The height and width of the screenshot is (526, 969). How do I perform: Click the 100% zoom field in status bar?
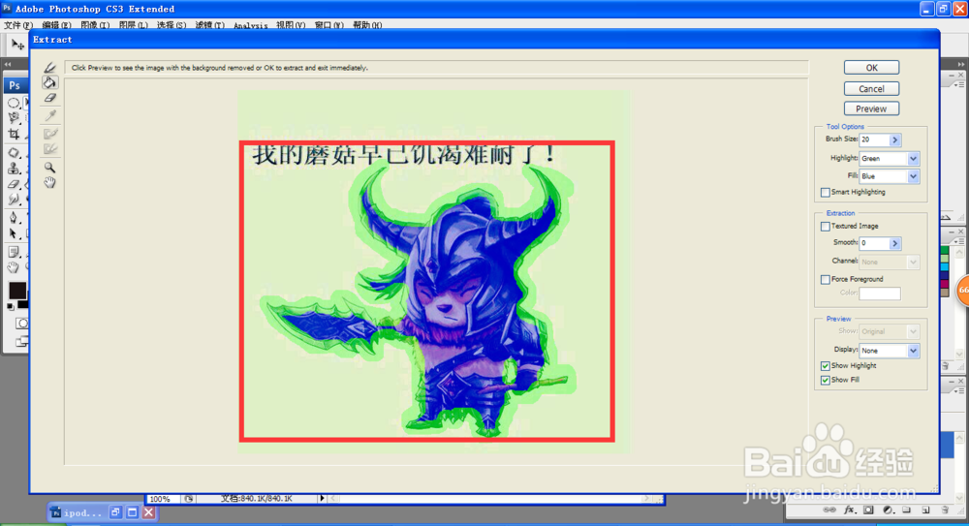[163, 499]
